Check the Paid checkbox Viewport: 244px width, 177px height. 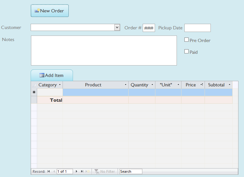point(187,52)
